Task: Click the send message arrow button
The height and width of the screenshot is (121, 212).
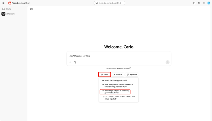Action: [168, 62]
